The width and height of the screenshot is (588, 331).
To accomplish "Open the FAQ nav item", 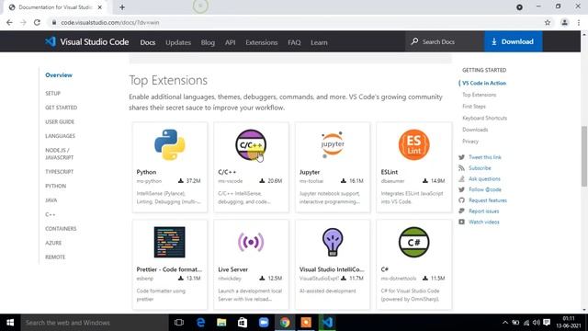I will click(294, 42).
